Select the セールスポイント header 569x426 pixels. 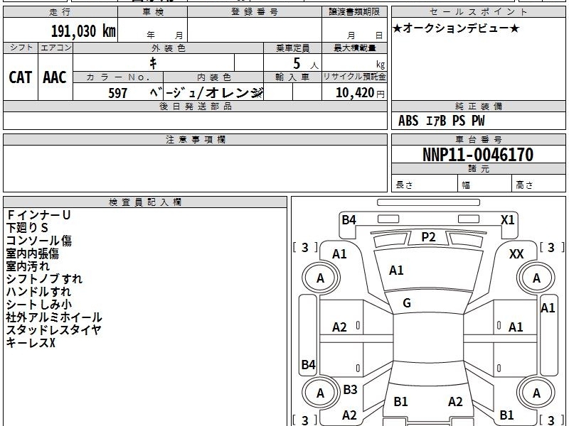click(478, 12)
